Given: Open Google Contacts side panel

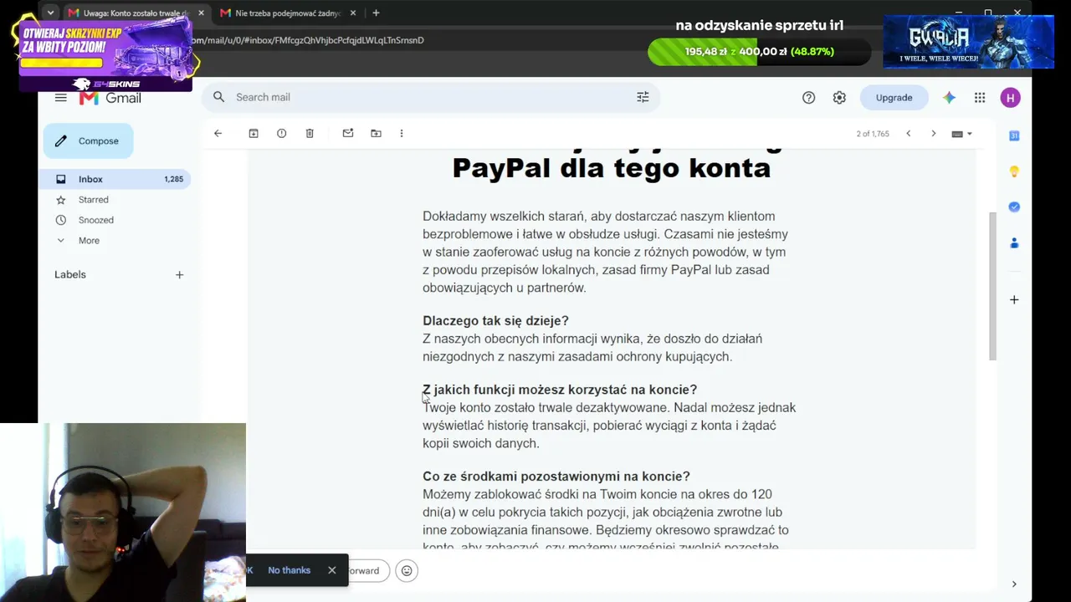Looking at the screenshot, I should point(1014,243).
